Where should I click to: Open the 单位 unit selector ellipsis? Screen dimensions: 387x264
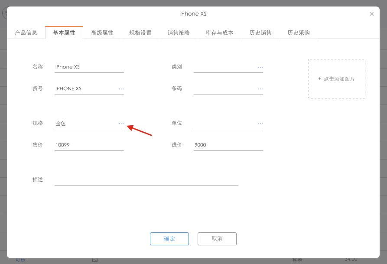260,123
